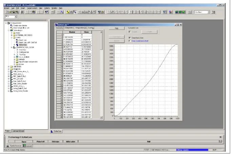
Task: Click the Symbol browser tab icon
Action: tap(8, 146)
